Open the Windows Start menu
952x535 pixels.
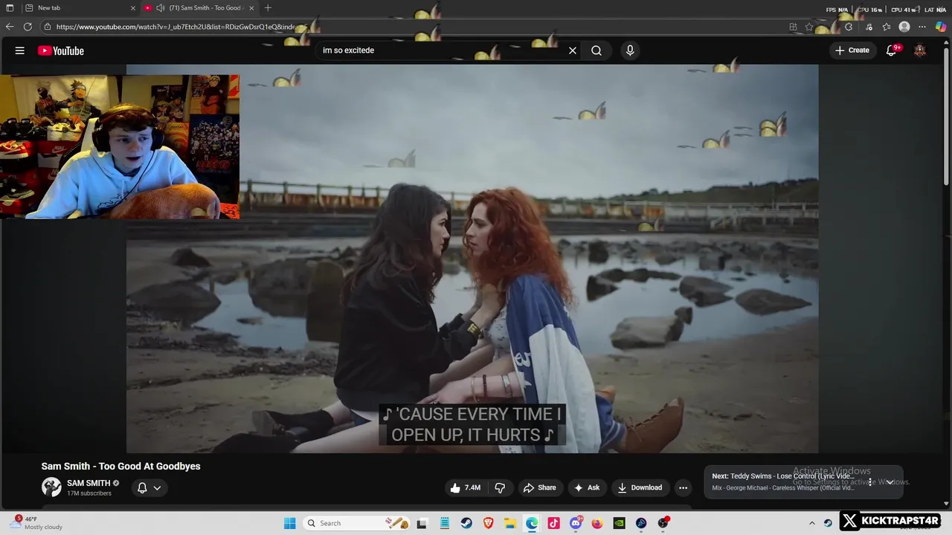click(290, 523)
